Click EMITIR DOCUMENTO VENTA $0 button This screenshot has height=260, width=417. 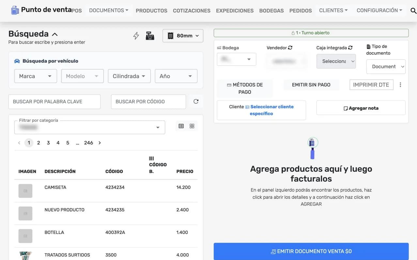click(x=311, y=251)
